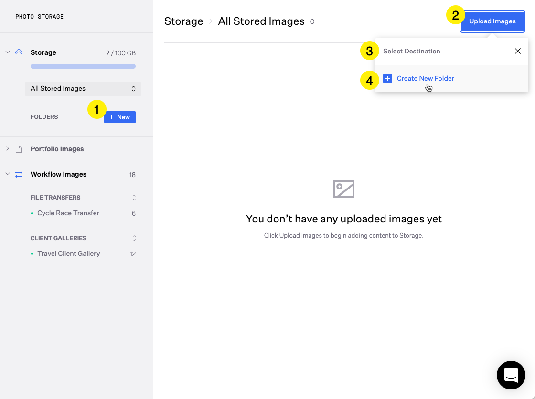
Task: Choose Create New Folder option
Action: (x=425, y=79)
